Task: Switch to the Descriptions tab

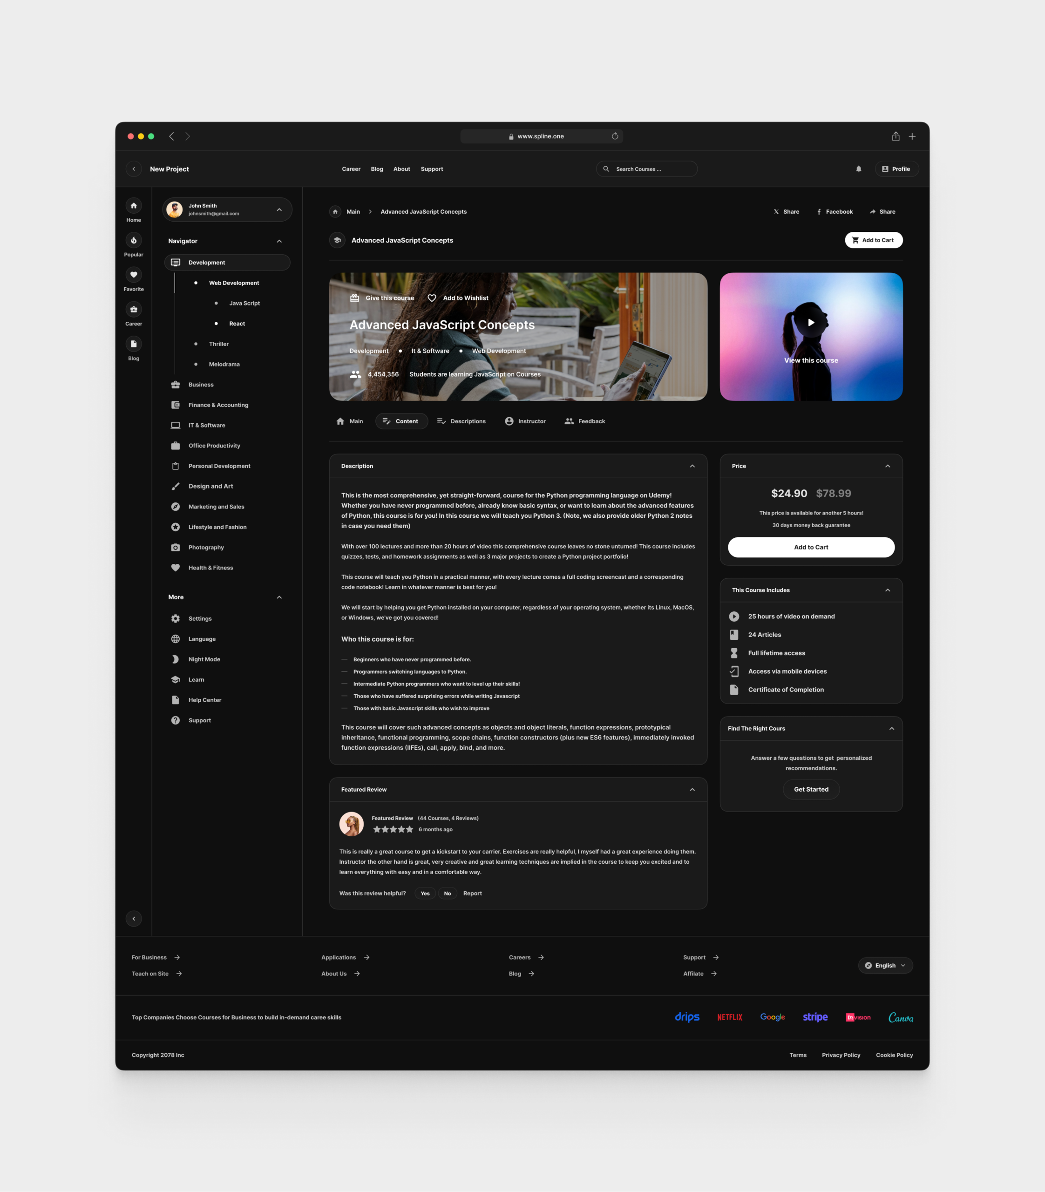Action: click(x=461, y=421)
